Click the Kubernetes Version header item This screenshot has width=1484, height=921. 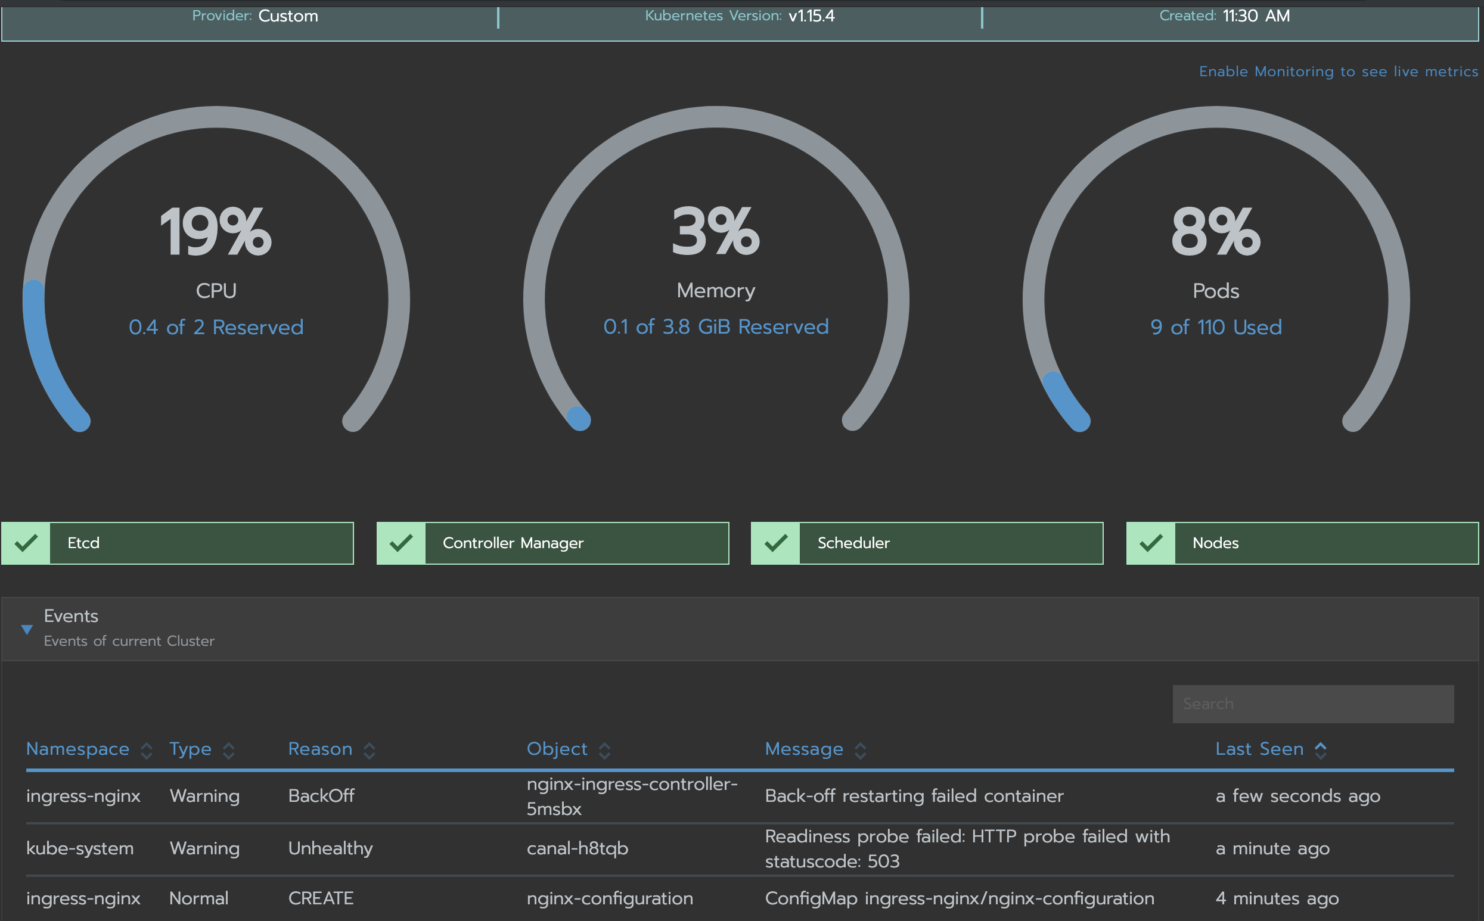point(739,16)
